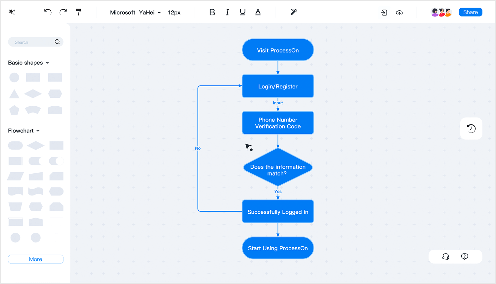Image resolution: width=496 pixels, height=284 pixels.
Task: Click the ProcessOn logo icon in toolbar
Action: coord(12,12)
